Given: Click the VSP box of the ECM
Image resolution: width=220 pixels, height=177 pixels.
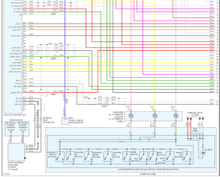Looking at the screenshot, I should (x=65, y=121).
